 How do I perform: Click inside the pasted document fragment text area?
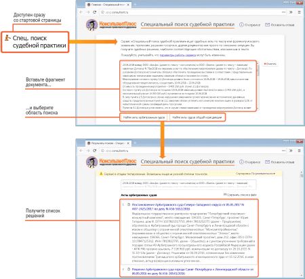188,86
